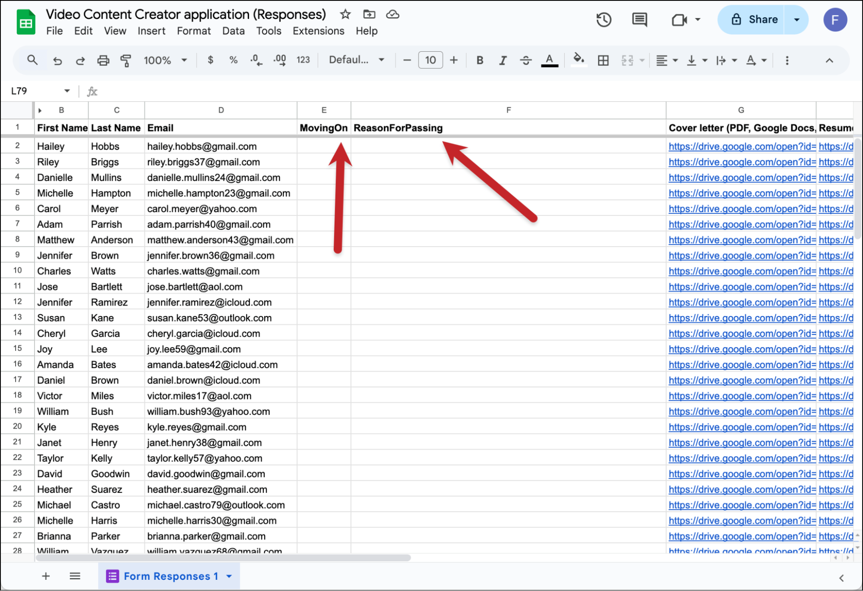Toggle bold formatting
Viewport: 863px width, 591px height.
[x=480, y=60]
